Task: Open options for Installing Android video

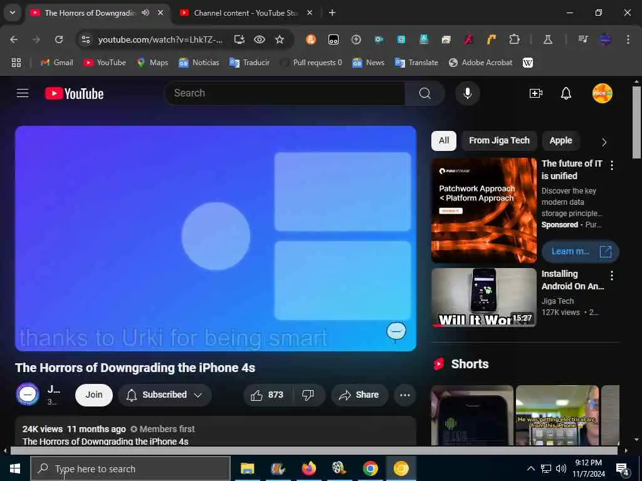Action: [x=612, y=276]
